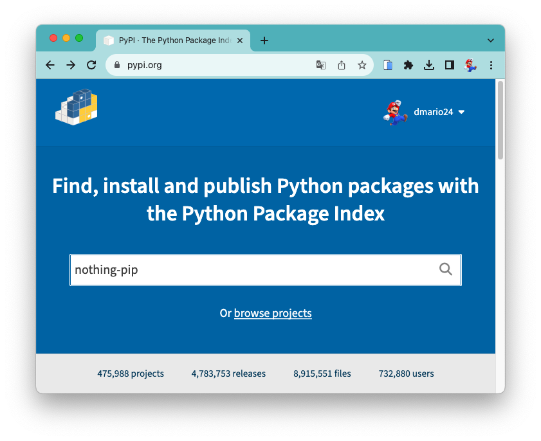The width and height of the screenshot is (541, 441).
Task: Click the PyPI logo
Action: click(x=76, y=106)
